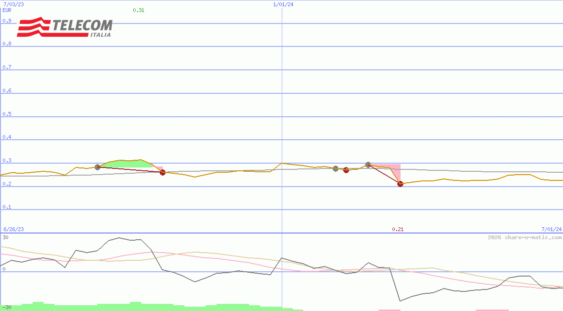
Task: Click the red marker ending the first trade
Action: (162, 173)
